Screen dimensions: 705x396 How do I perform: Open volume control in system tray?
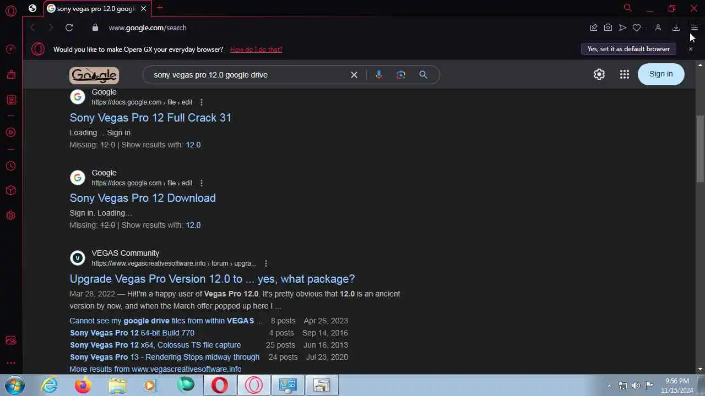(x=636, y=386)
